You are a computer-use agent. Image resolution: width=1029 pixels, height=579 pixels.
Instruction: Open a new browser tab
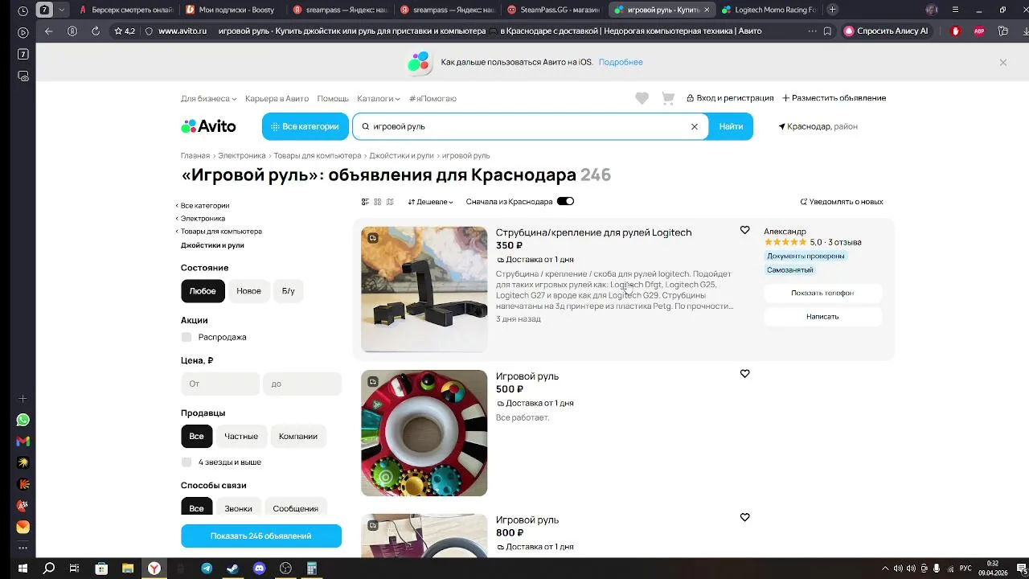(x=832, y=10)
